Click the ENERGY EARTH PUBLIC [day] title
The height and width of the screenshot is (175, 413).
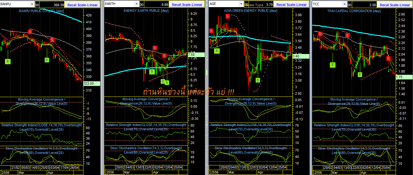pyautogui.click(x=146, y=11)
